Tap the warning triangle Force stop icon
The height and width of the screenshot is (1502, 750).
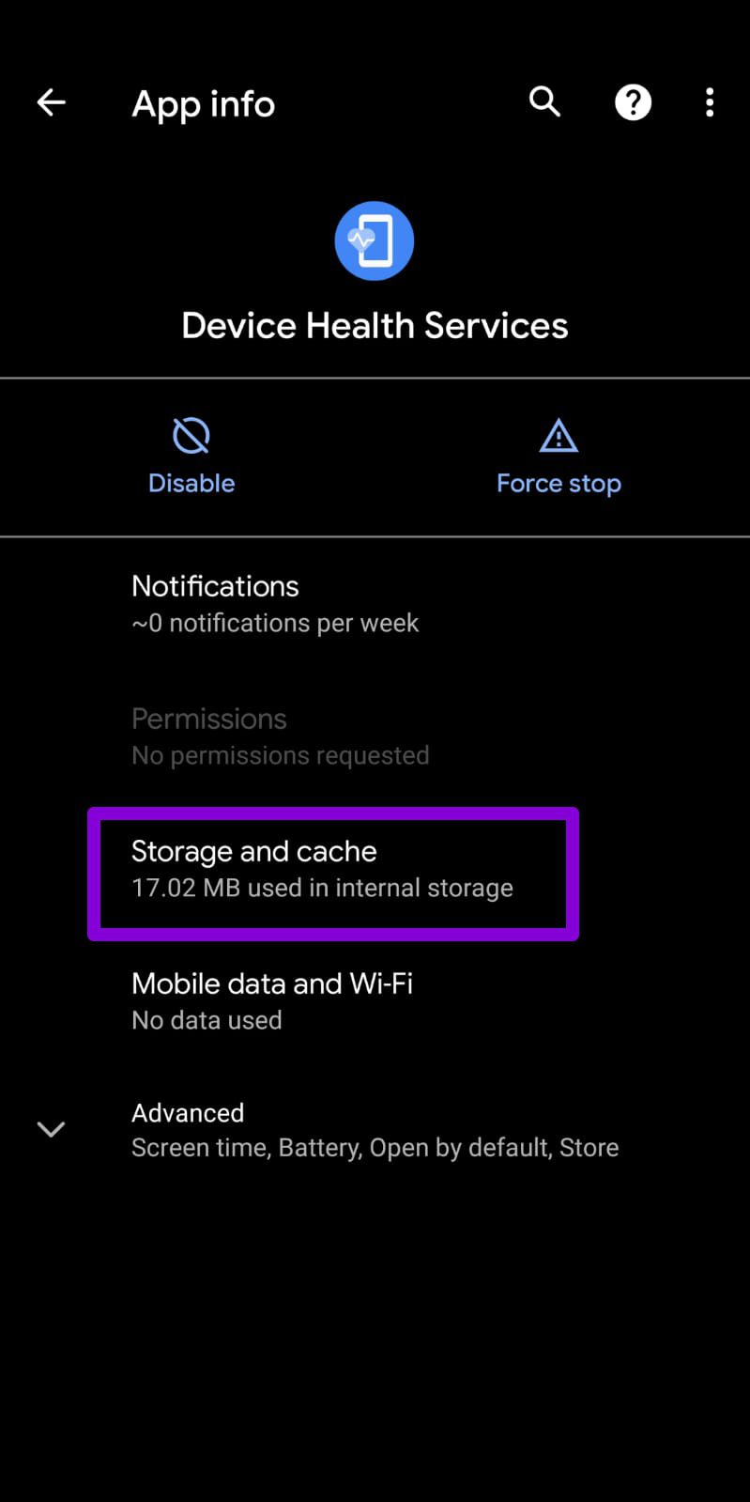click(x=559, y=436)
